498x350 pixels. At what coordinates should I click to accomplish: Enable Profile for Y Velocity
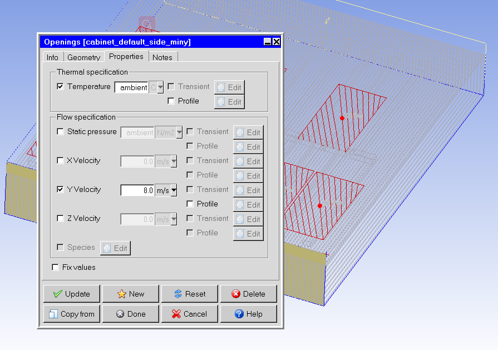[190, 204]
